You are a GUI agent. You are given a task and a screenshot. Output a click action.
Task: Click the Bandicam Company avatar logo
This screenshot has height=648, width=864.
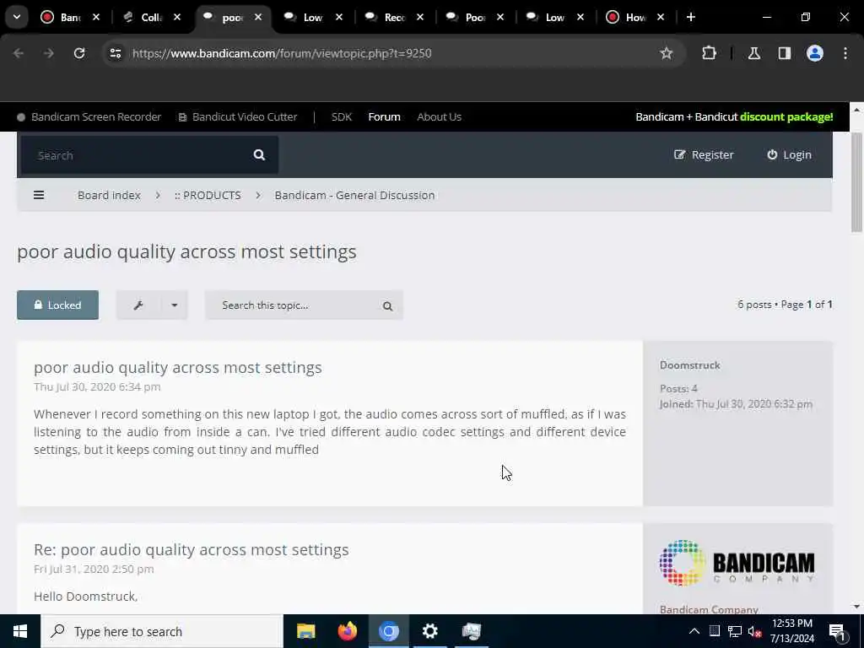pyautogui.click(x=737, y=563)
